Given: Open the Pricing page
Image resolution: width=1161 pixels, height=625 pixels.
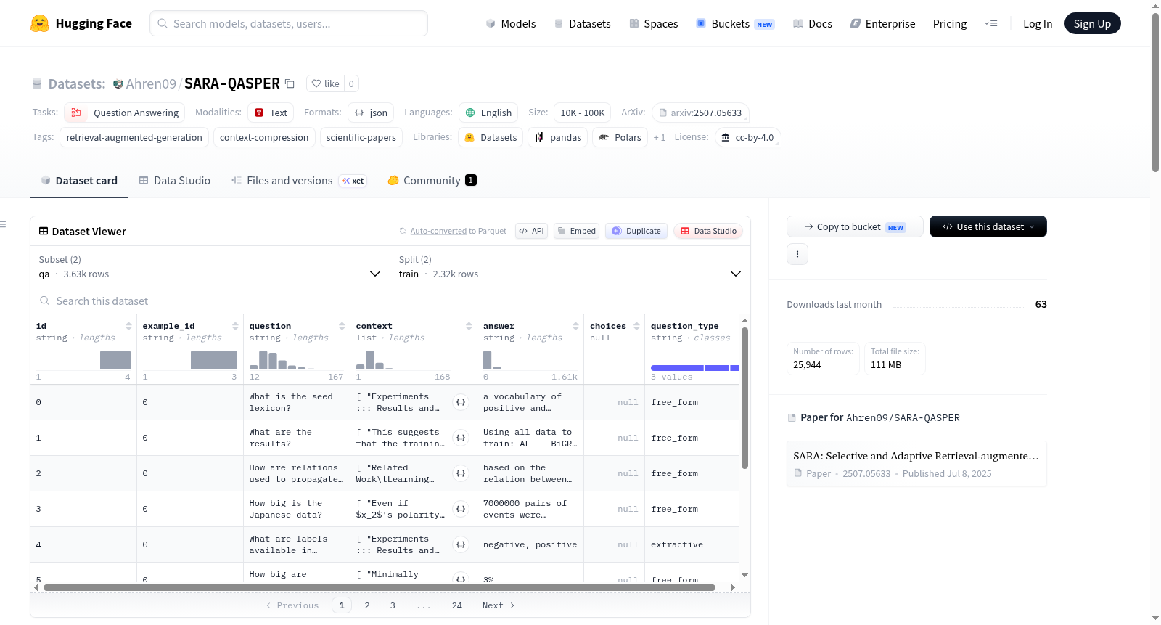Looking at the screenshot, I should pyautogui.click(x=950, y=23).
